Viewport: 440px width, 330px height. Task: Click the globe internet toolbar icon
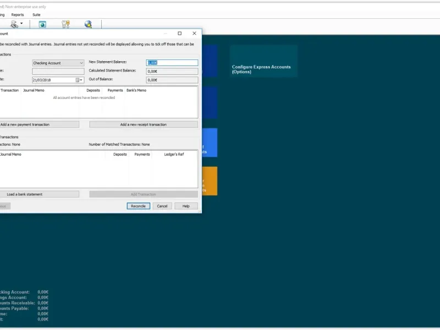(x=89, y=24)
